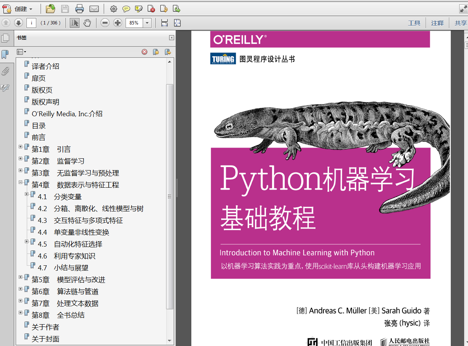Collapse 第4章 数据表示与特征工程 bookmark
Image resolution: width=468 pixels, height=346 pixels.
coord(21,182)
